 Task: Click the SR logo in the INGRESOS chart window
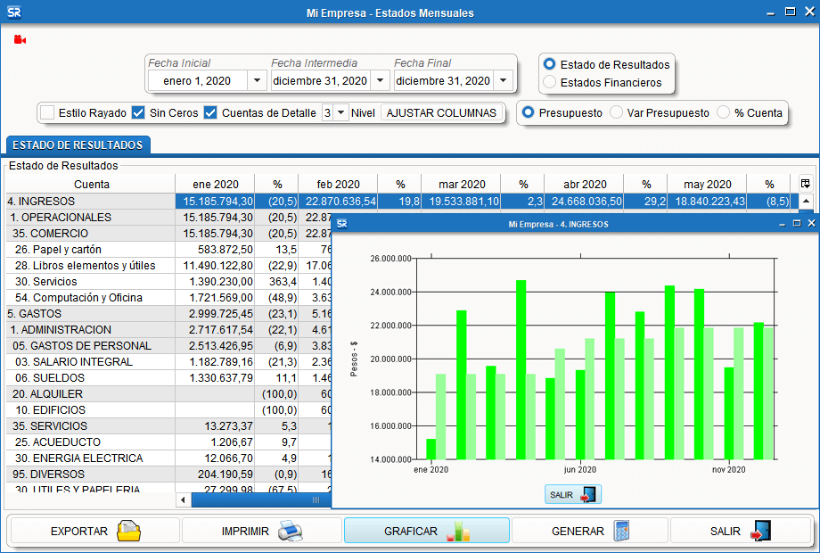342,224
